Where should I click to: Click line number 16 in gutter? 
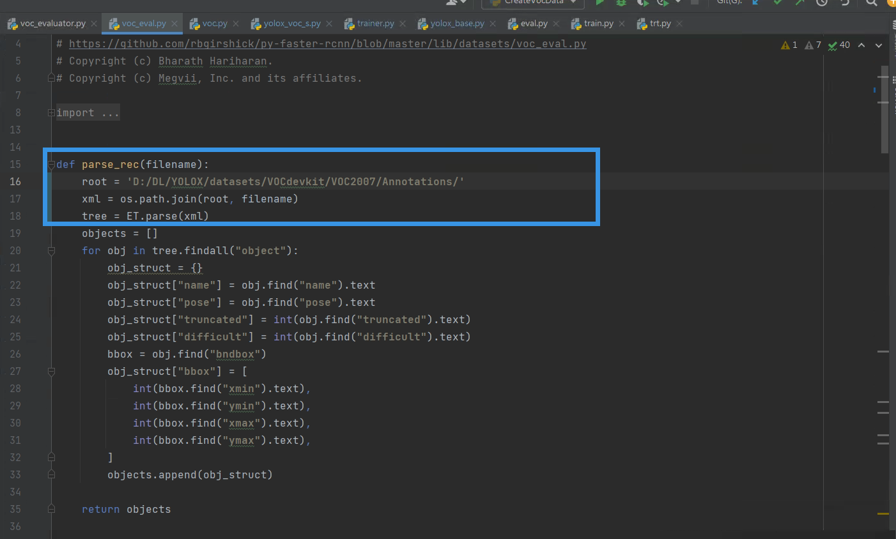15,182
